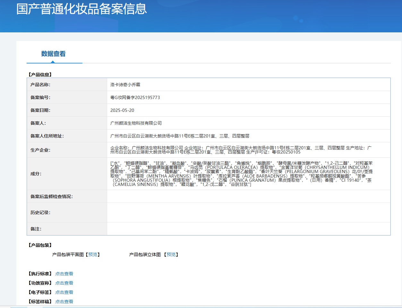Click the 【功效宣称】 label
Screen dimensions: 402x308
pos(40,283)
